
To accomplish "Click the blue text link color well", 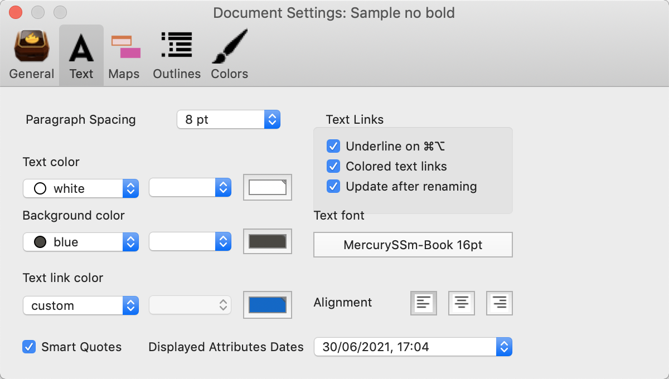I will [x=268, y=305].
